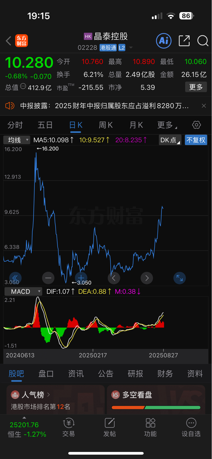Tap the 20250217 date marker
The image size is (212, 459).
coord(93,355)
